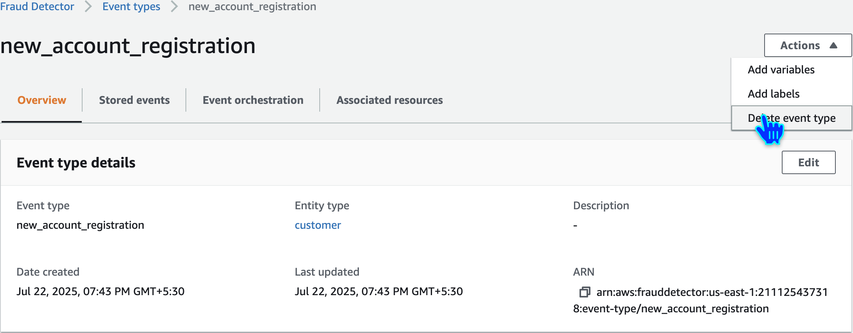Viewport: 853px width, 333px height.
Task: Open the Stored events tab
Action: point(134,100)
